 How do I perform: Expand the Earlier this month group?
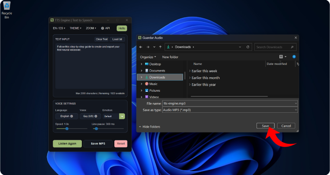tap(190, 78)
